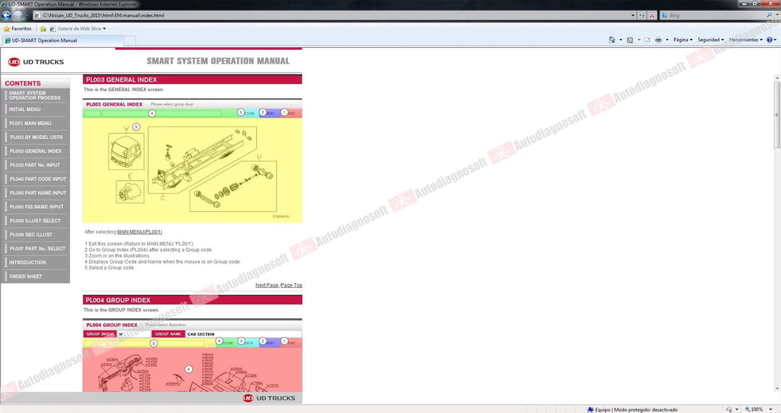
Task: Expand the address bar history dropdown
Action: (x=633, y=15)
